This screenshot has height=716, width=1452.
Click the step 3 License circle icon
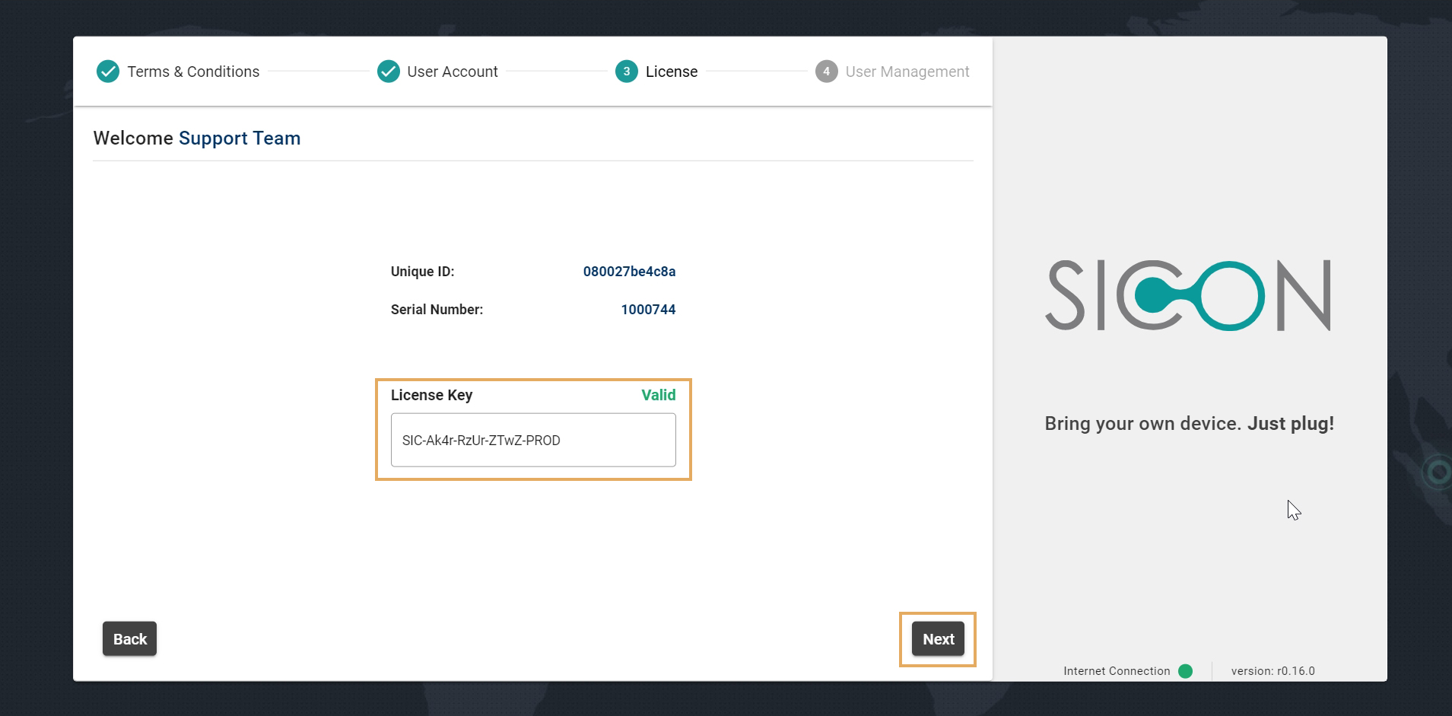point(626,72)
